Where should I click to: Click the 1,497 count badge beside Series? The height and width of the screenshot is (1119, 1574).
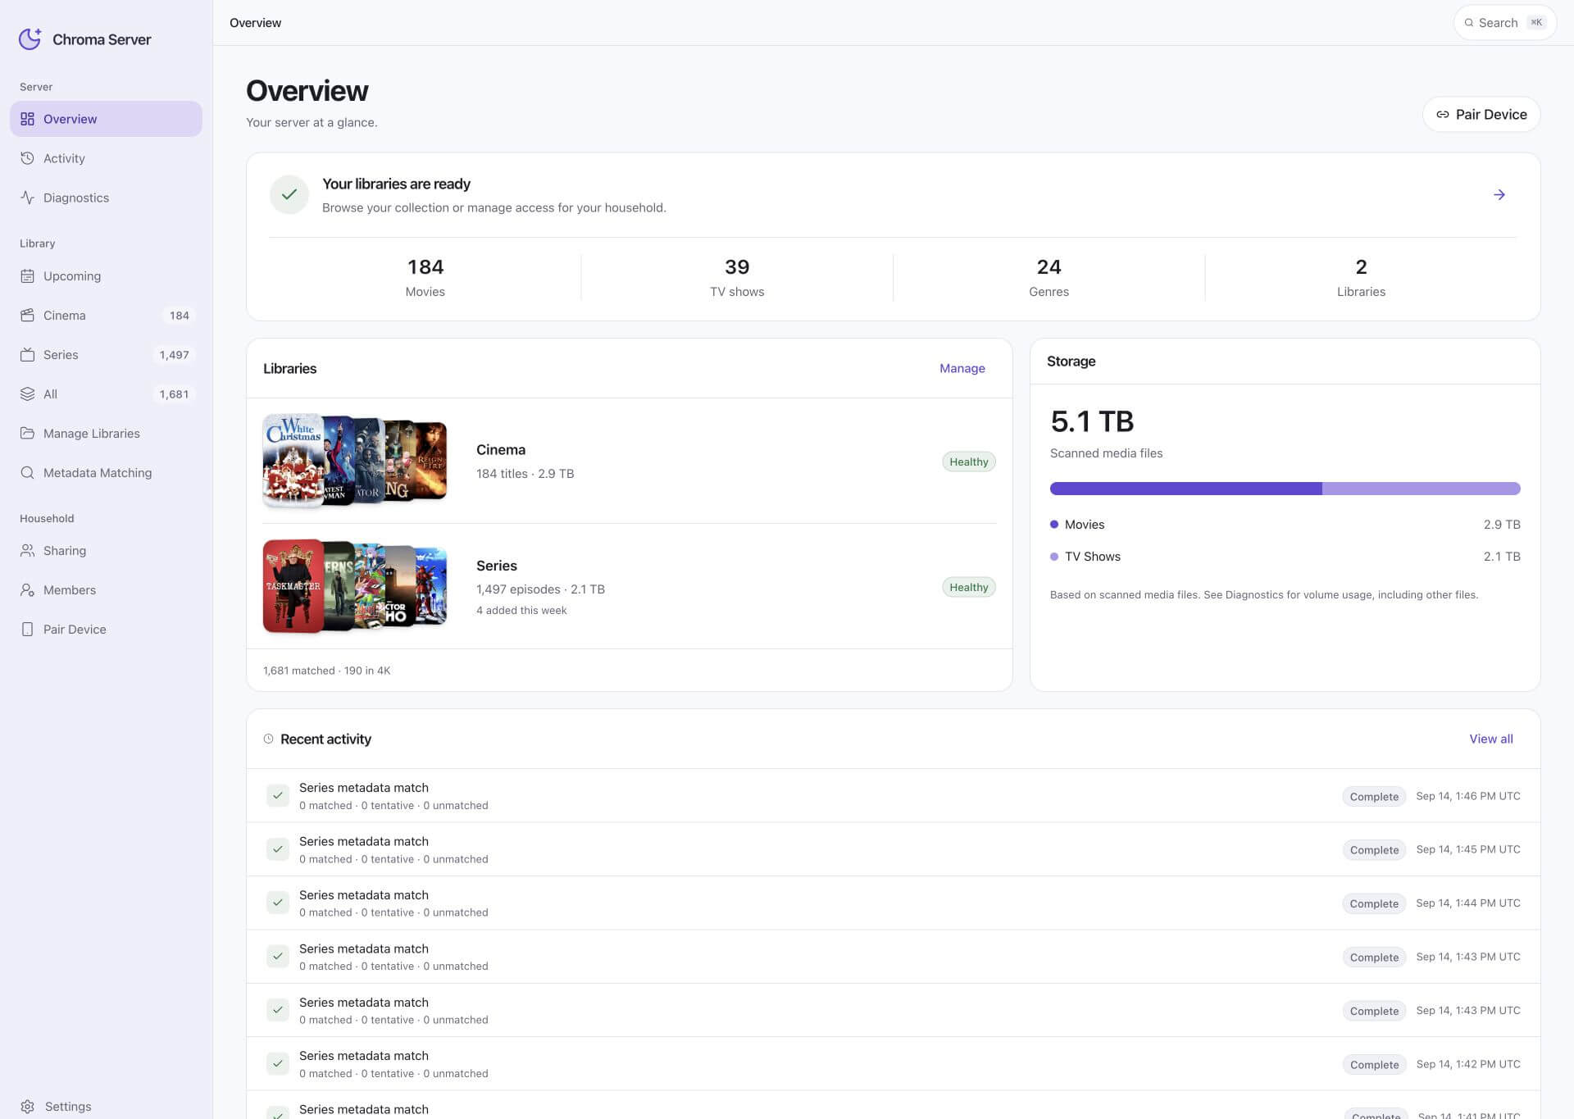pyautogui.click(x=174, y=355)
